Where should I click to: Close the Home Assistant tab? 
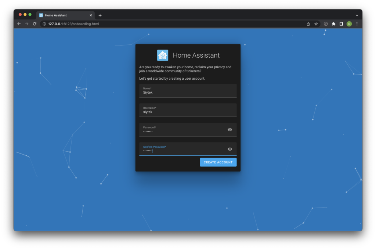pyautogui.click(x=91, y=15)
